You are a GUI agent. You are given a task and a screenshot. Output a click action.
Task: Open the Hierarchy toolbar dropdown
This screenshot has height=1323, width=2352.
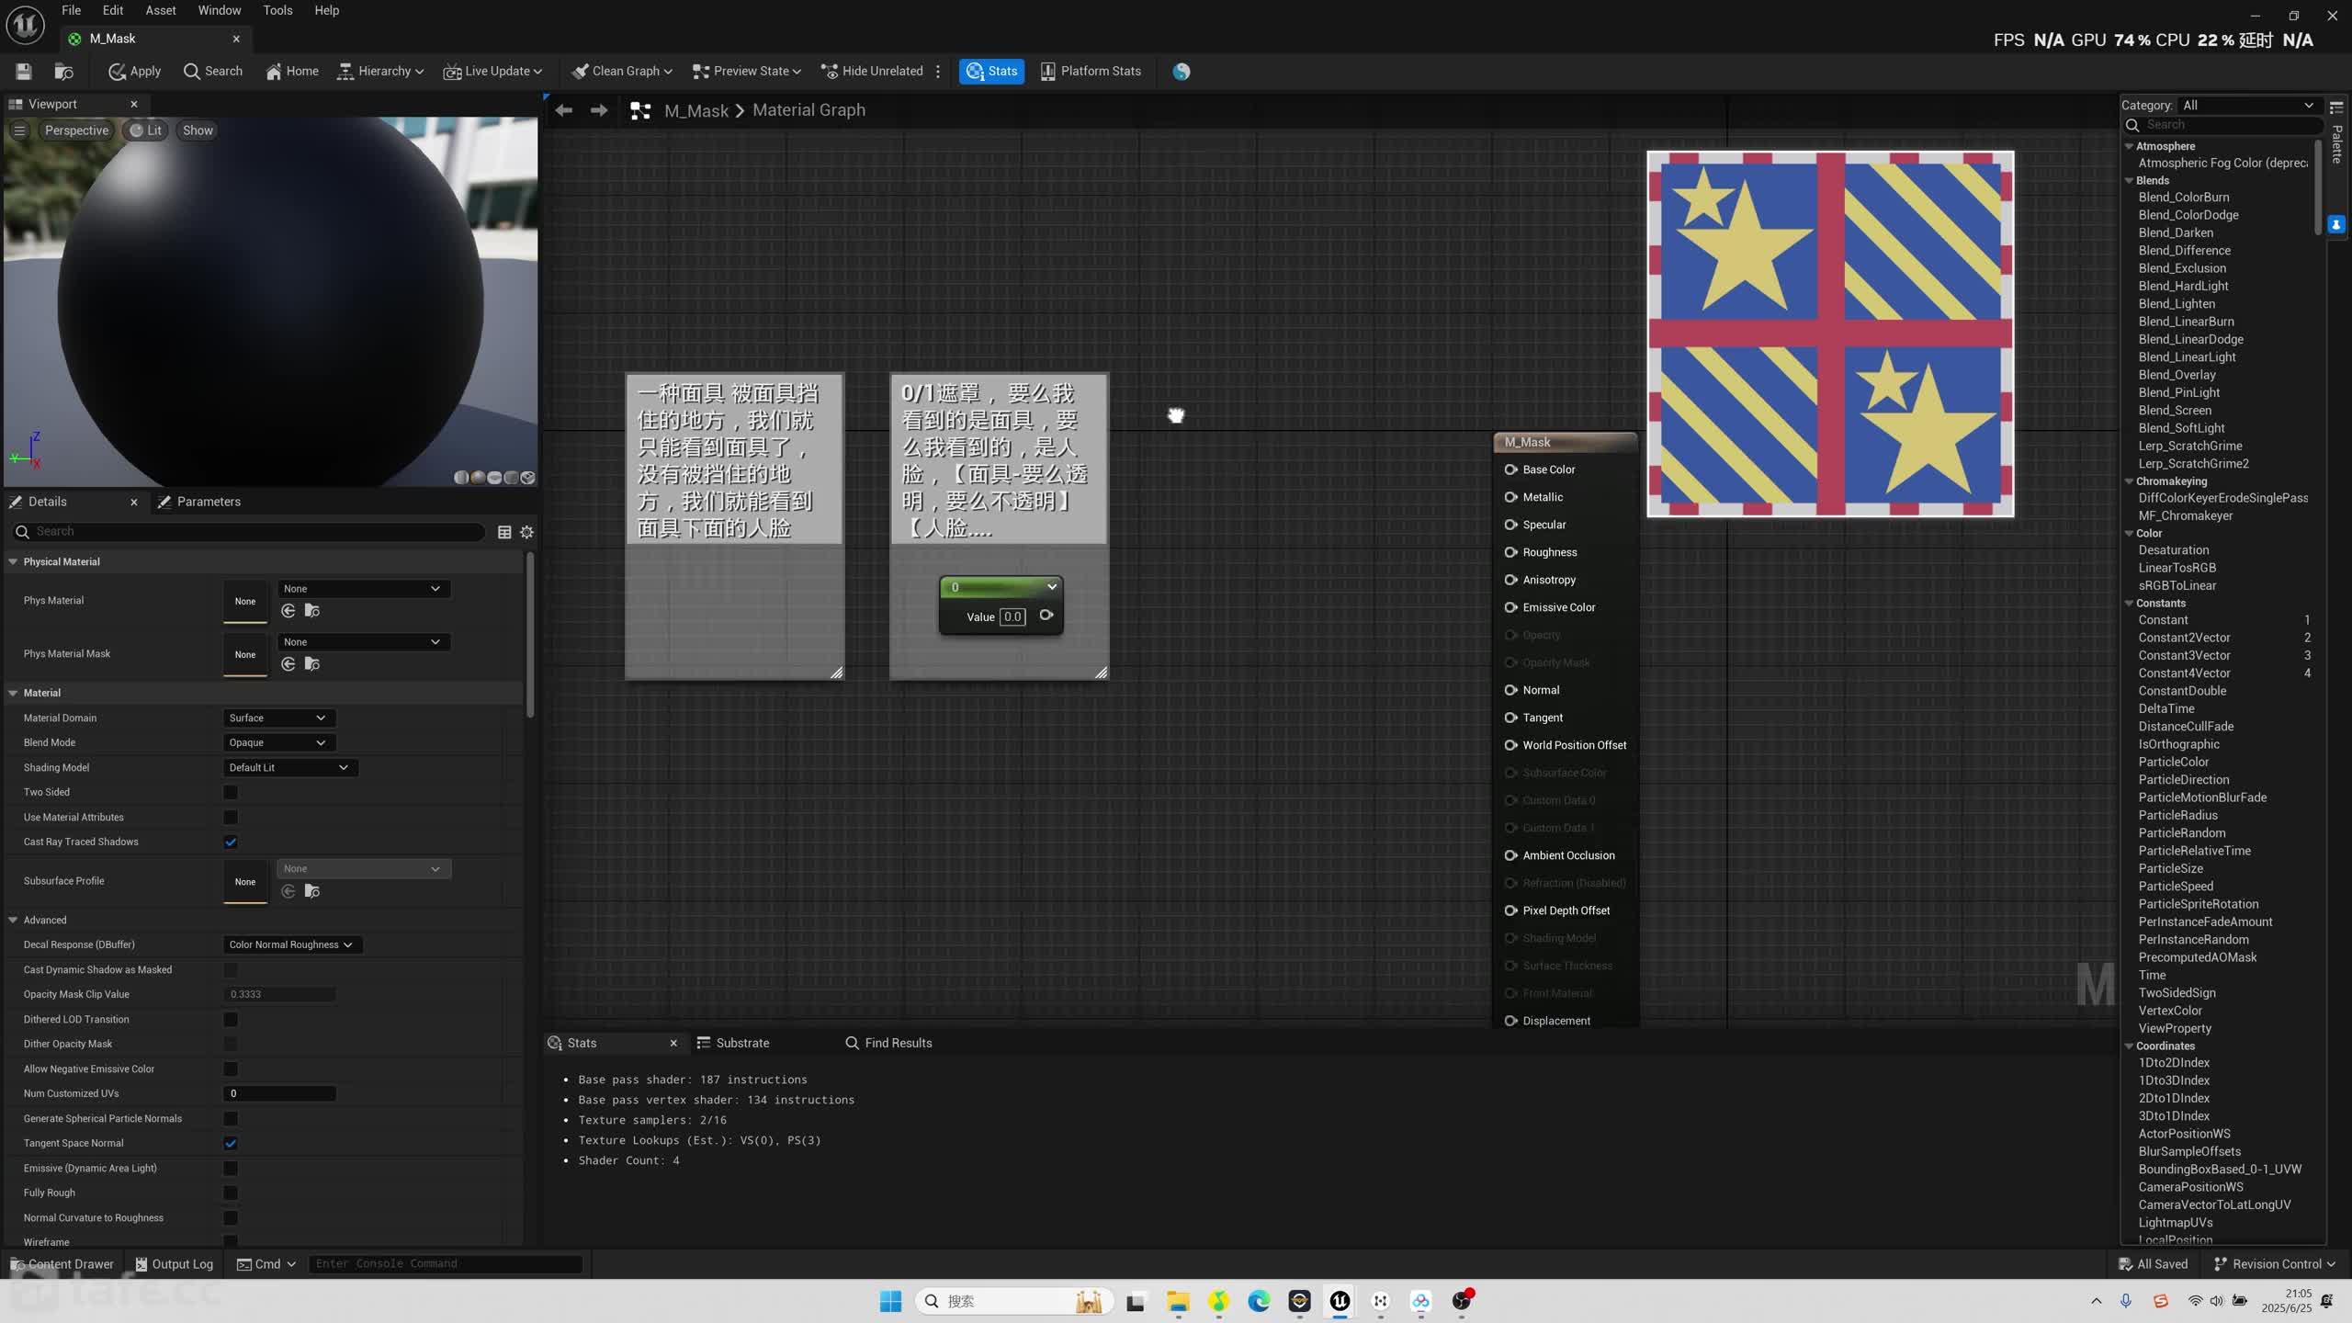coord(380,71)
